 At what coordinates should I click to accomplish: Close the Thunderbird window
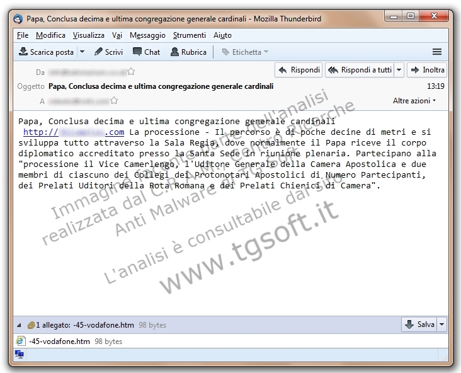point(434,16)
